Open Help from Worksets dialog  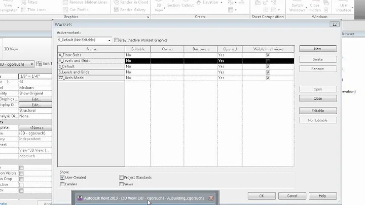click(x=322, y=196)
